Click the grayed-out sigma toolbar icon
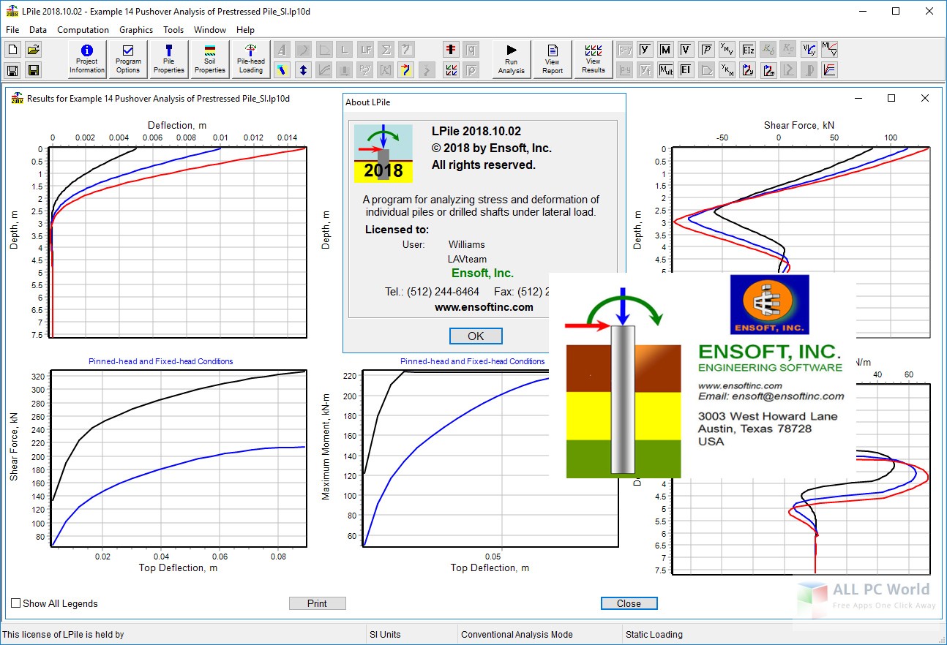947x645 pixels. [386, 50]
